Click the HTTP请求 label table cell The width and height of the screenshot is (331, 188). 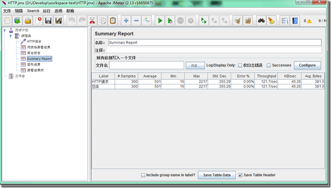pyautogui.click(x=103, y=81)
